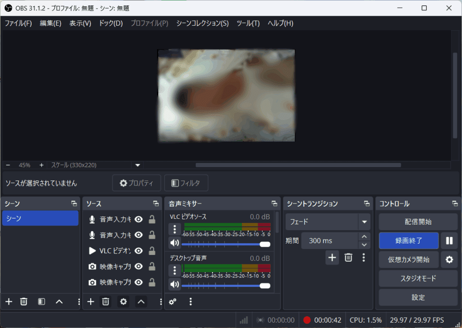
Task: Open the ツール menu
Action: click(248, 23)
